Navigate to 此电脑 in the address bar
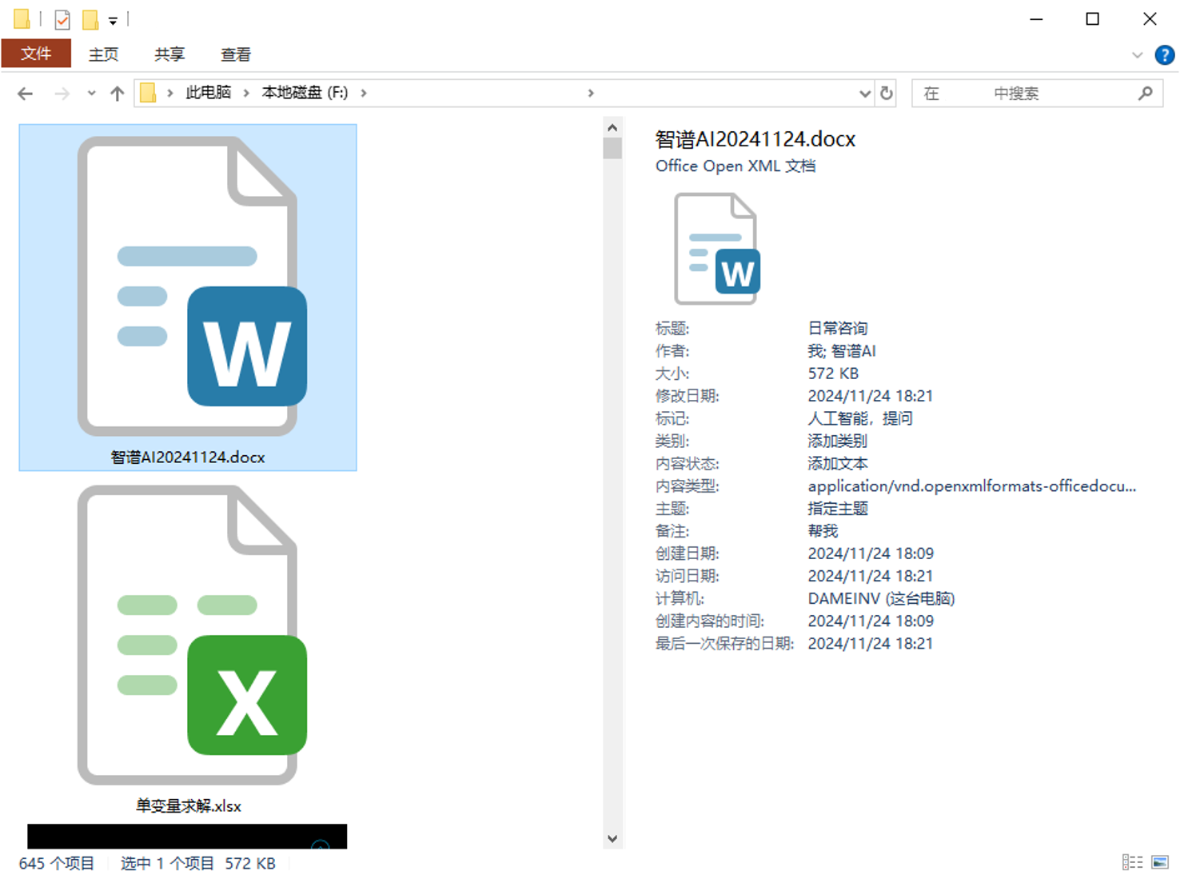 point(209,93)
